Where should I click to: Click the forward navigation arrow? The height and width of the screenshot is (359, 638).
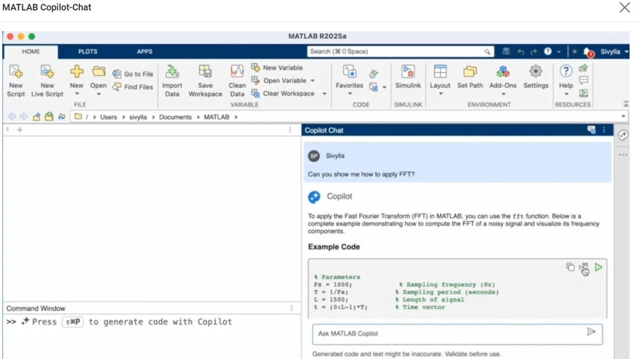pyautogui.click(x=23, y=116)
